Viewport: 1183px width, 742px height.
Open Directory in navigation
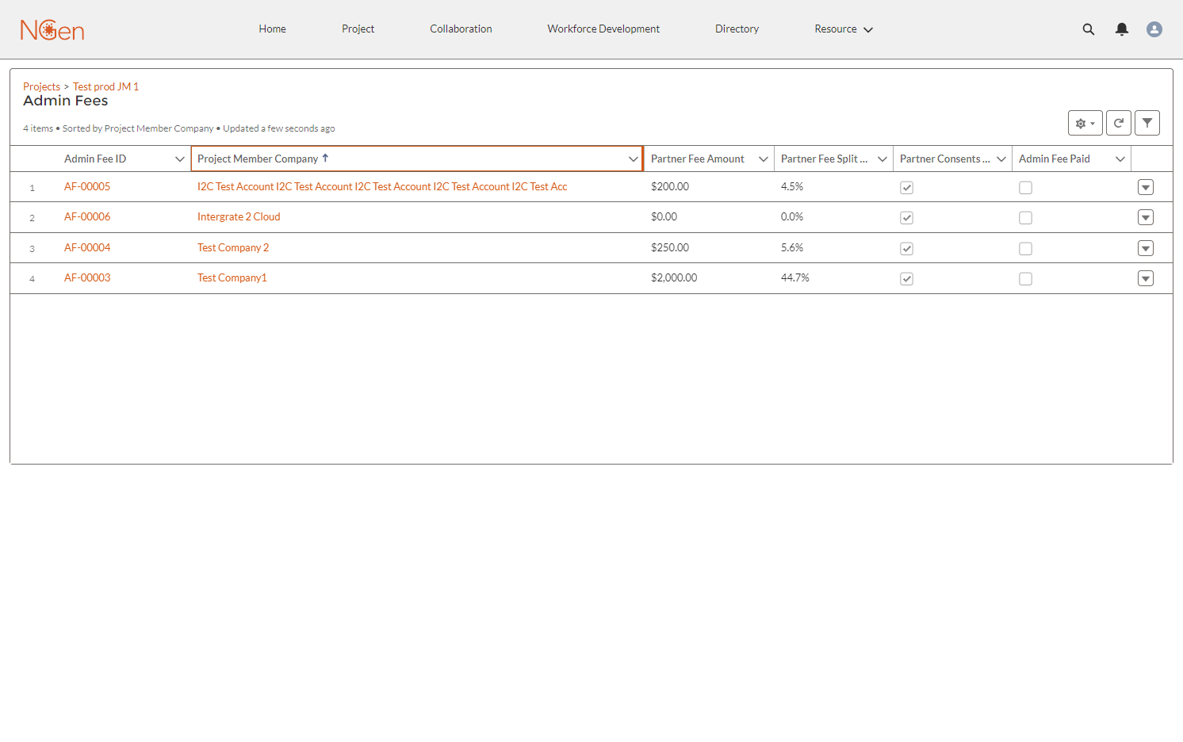coord(737,29)
